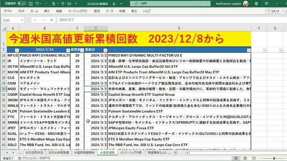Click cell containing ticker MFUS

click(x=13, y=55)
